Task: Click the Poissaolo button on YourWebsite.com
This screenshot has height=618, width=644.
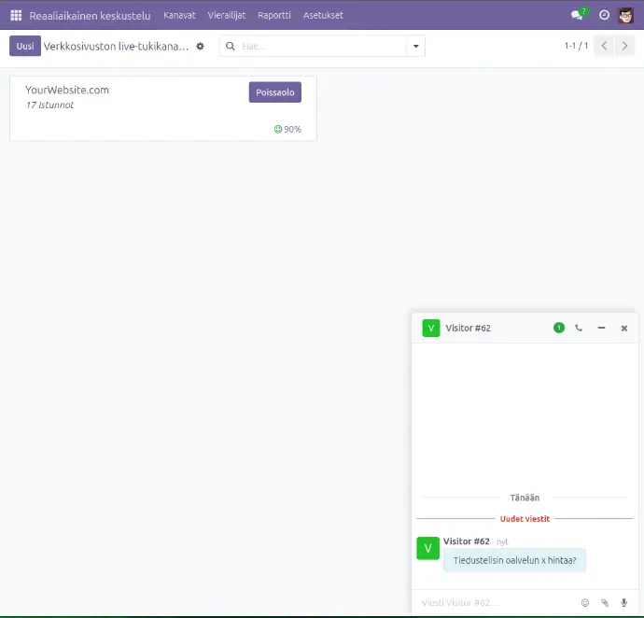Action: click(274, 92)
